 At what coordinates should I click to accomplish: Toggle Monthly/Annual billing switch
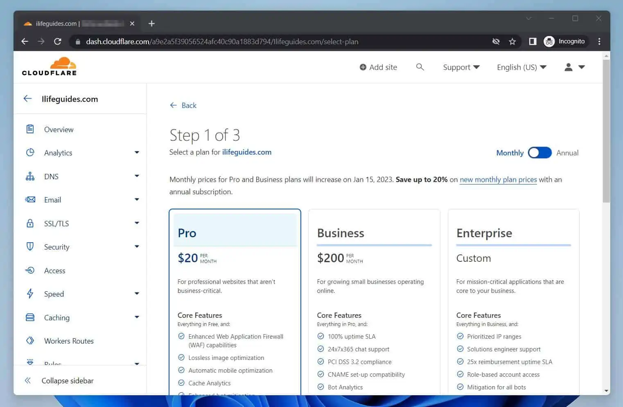coord(539,153)
